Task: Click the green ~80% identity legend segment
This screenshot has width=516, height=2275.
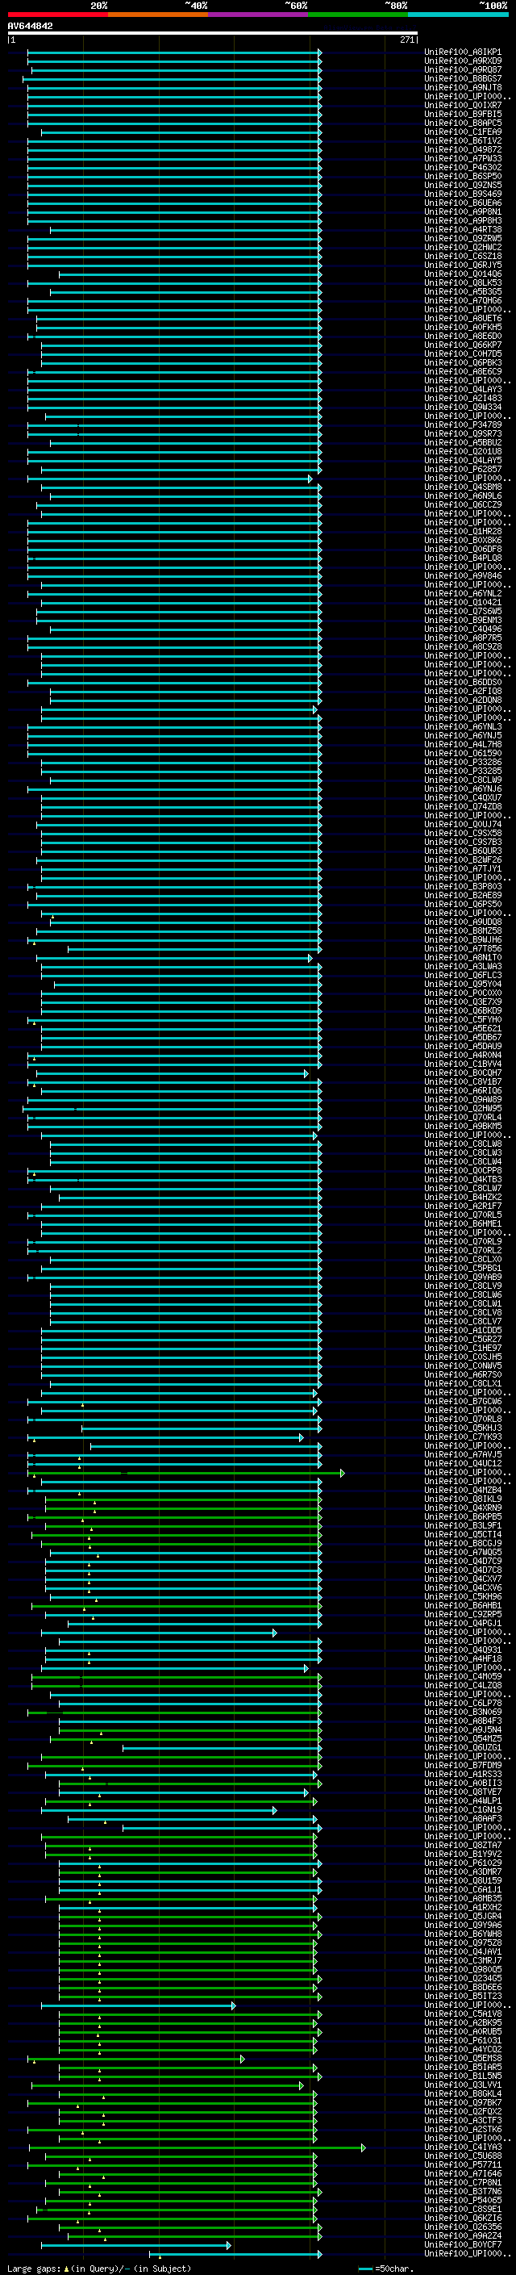Action: (358, 15)
